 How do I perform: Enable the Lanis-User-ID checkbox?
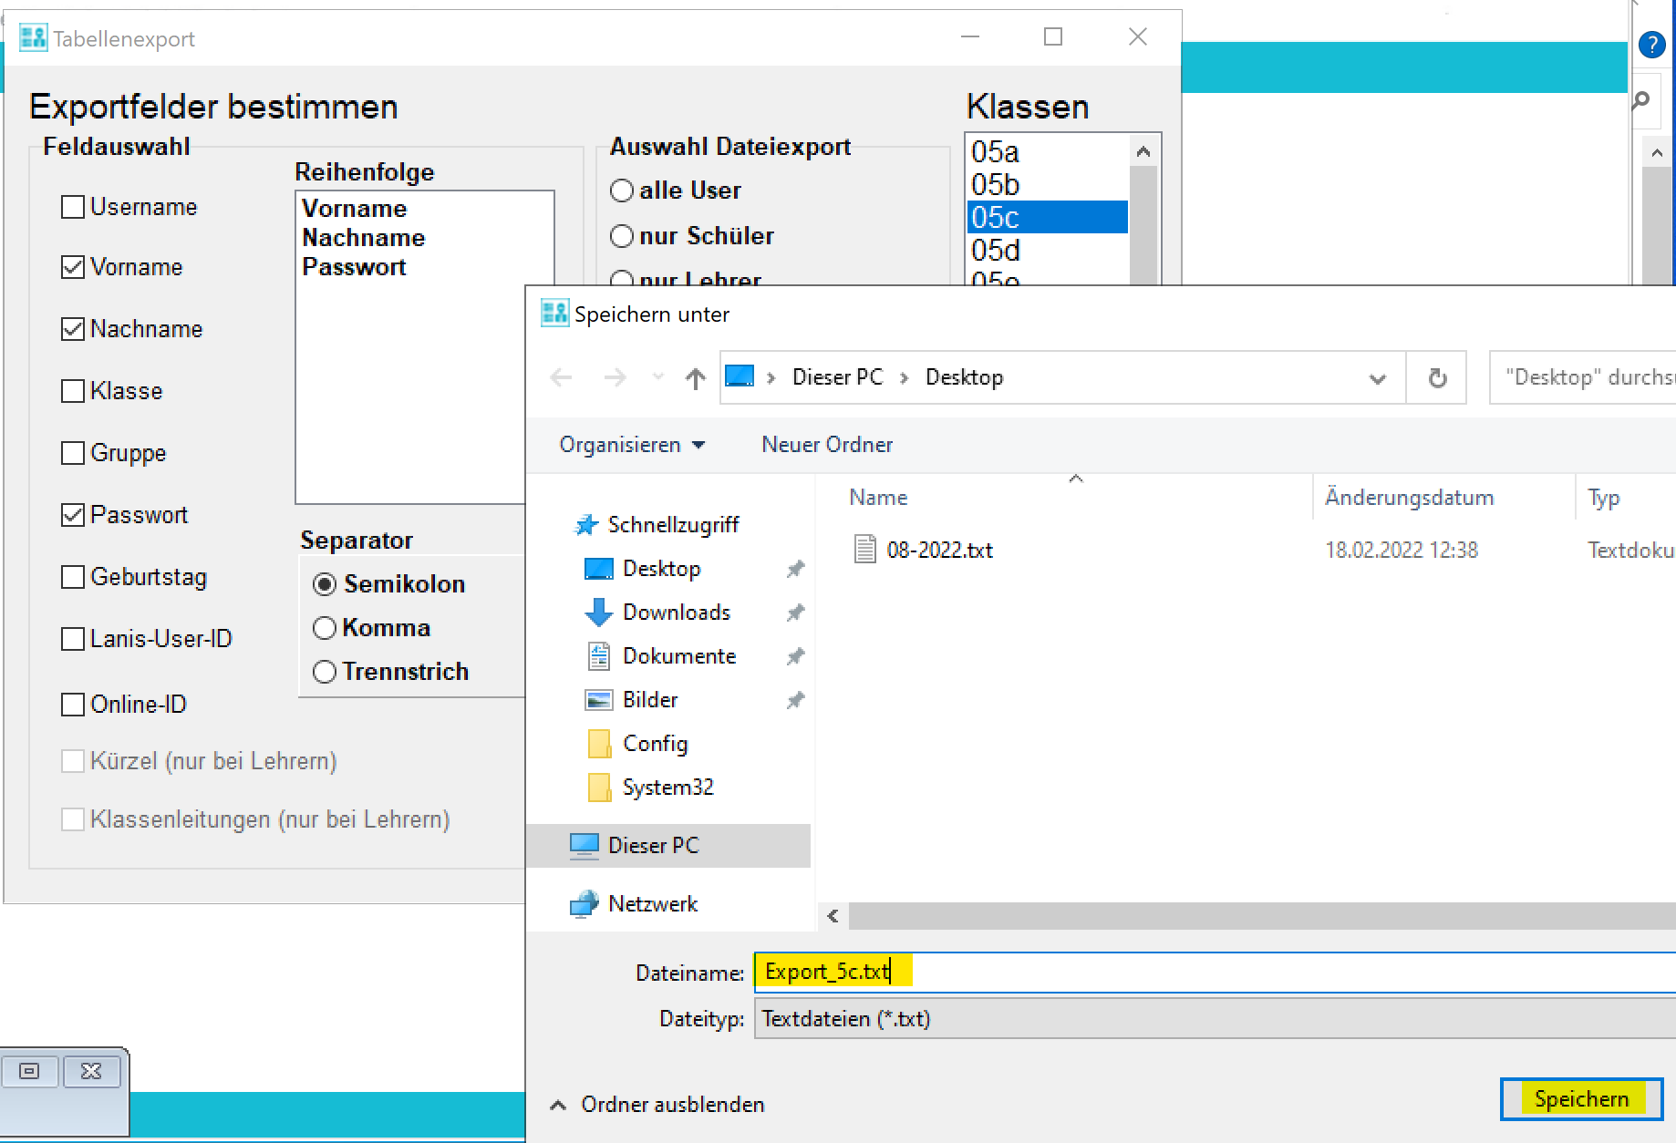[x=73, y=639]
